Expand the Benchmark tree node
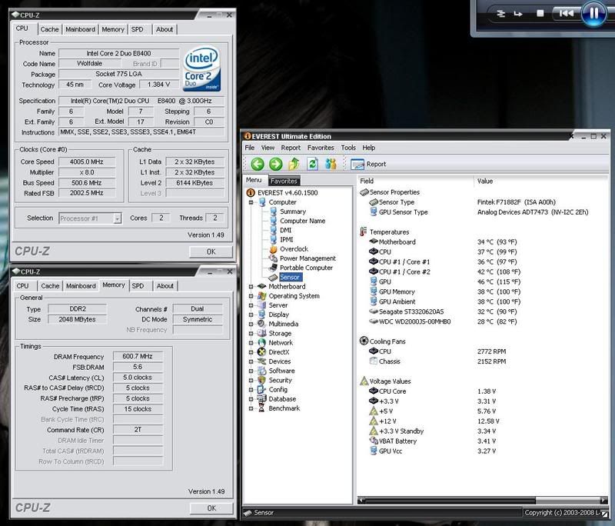615x526 pixels. pyautogui.click(x=251, y=408)
